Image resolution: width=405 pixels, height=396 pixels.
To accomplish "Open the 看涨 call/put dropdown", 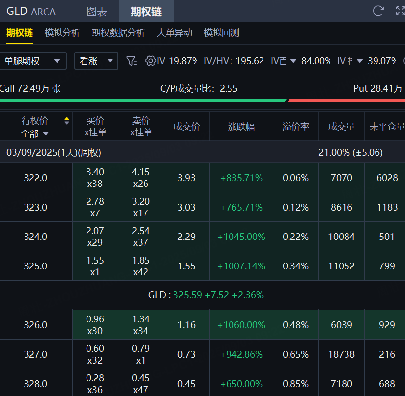I will [x=96, y=61].
